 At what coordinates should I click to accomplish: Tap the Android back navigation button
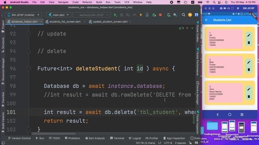click(x=218, y=114)
